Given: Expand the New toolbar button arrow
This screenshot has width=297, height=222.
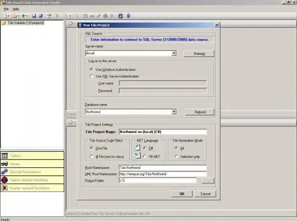Looking at the screenshot, I should [8, 16].
